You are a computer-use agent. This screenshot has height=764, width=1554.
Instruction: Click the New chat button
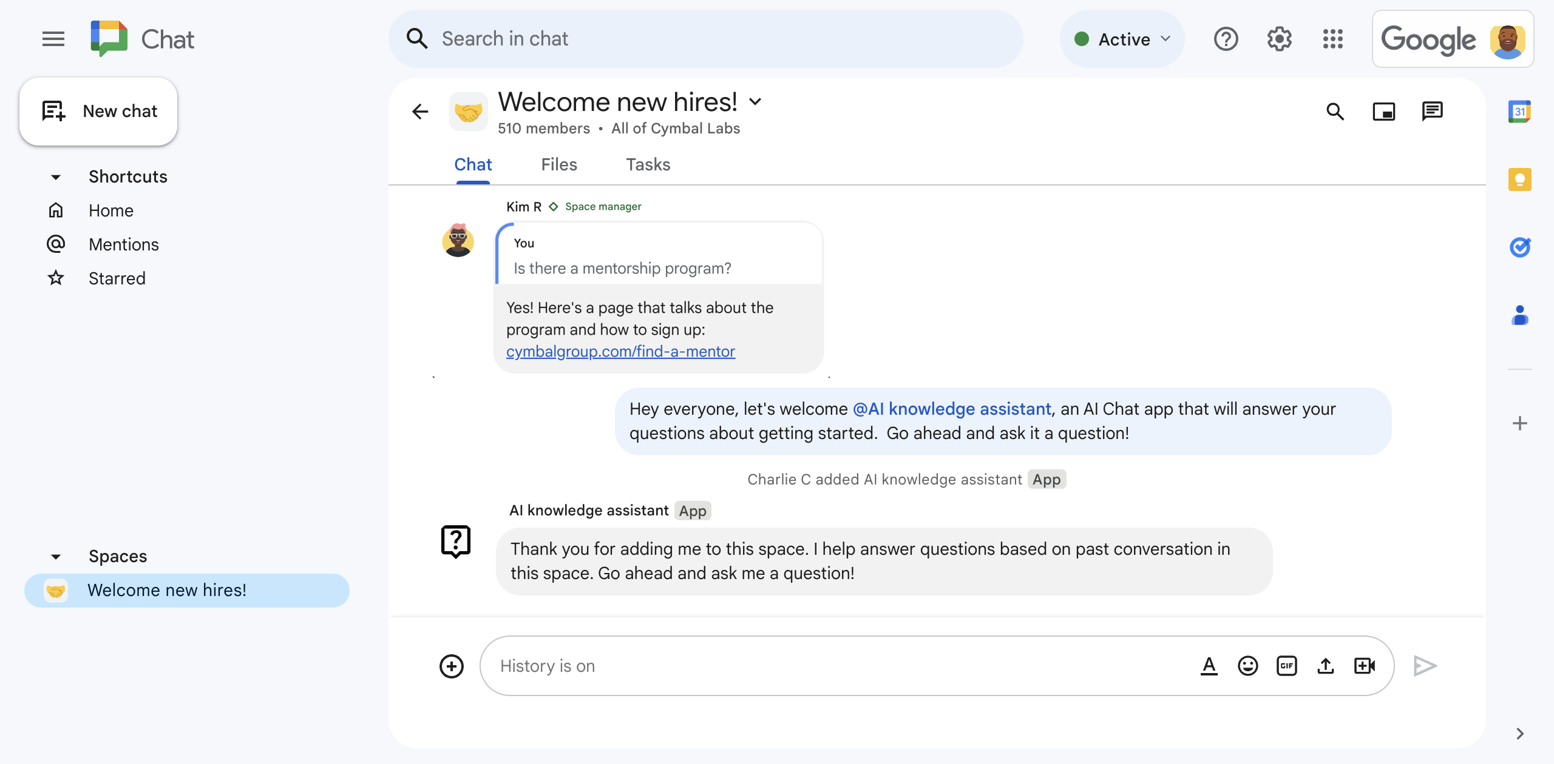pyautogui.click(x=99, y=110)
